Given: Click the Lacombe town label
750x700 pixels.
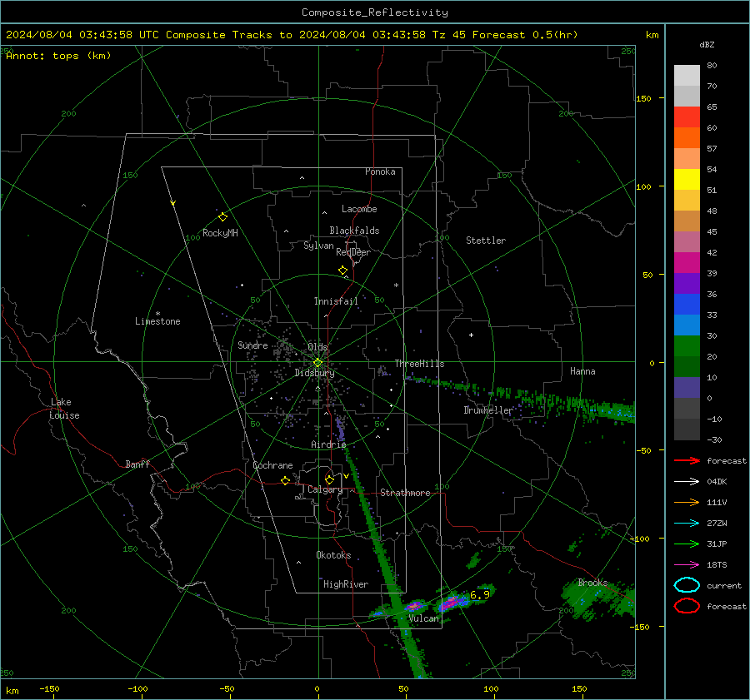Looking at the screenshot, I should 359,209.
